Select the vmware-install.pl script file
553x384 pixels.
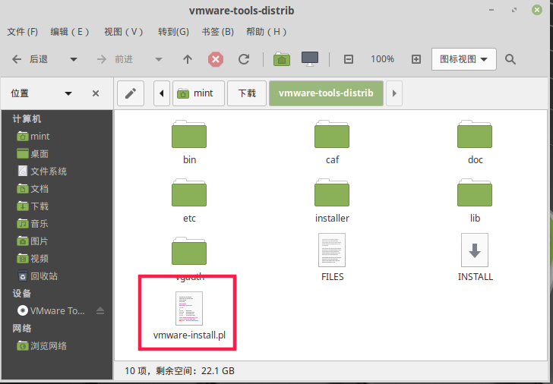(189, 316)
